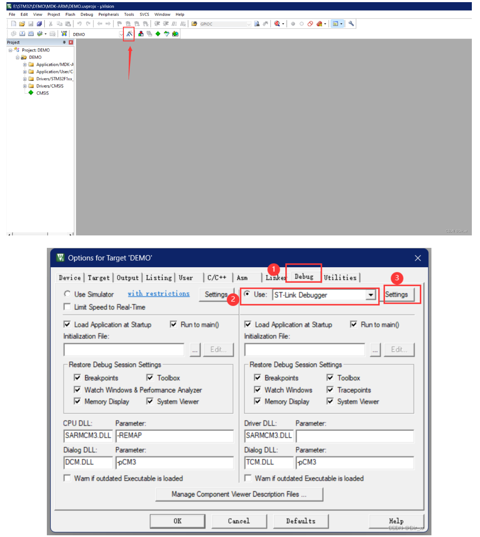Toggle the Tracepoints checkbox

[330, 390]
